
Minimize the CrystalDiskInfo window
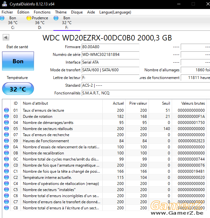point(179,4)
